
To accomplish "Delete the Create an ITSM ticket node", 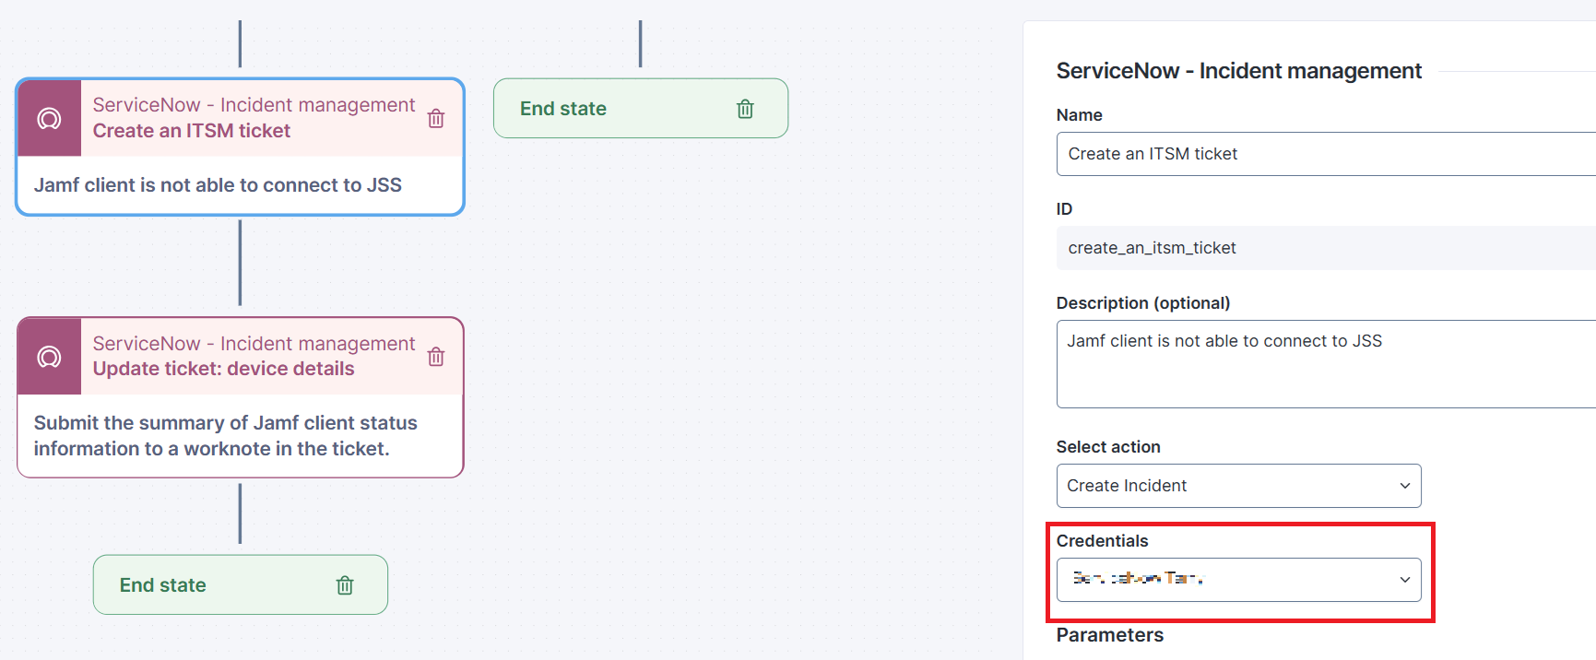I will click(436, 119).
